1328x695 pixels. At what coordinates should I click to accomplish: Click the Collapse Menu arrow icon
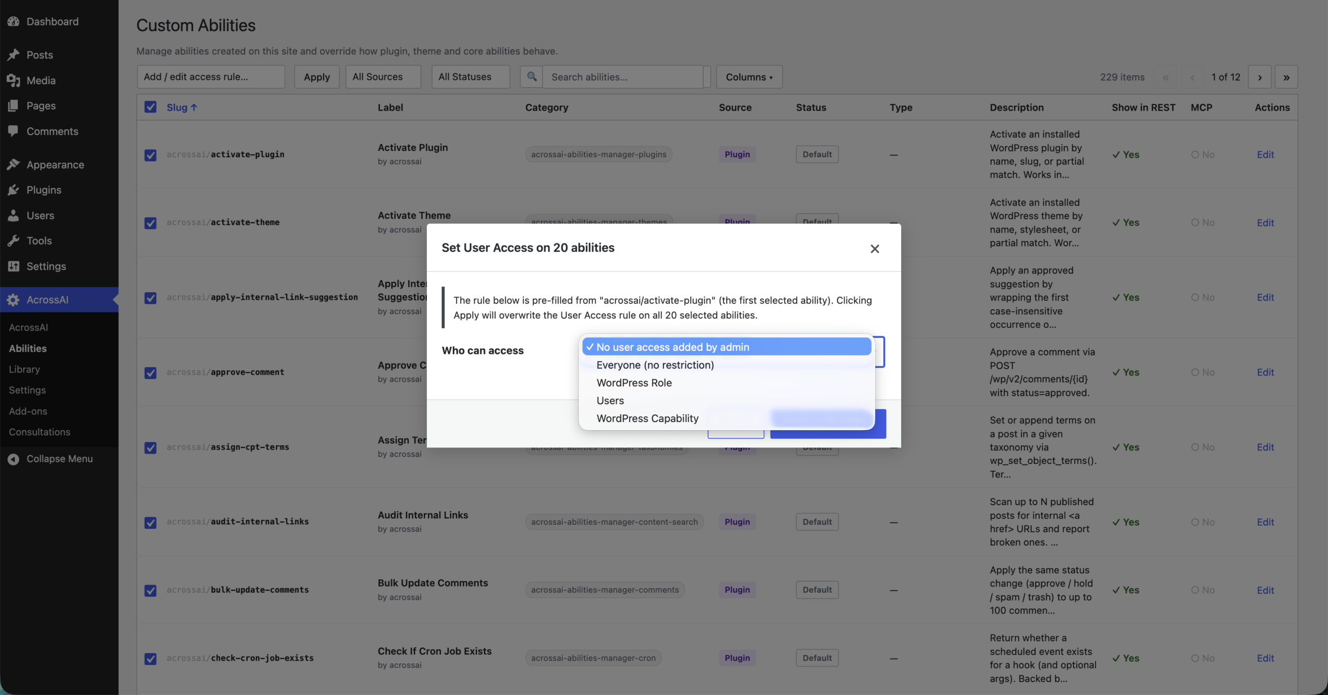13,459
